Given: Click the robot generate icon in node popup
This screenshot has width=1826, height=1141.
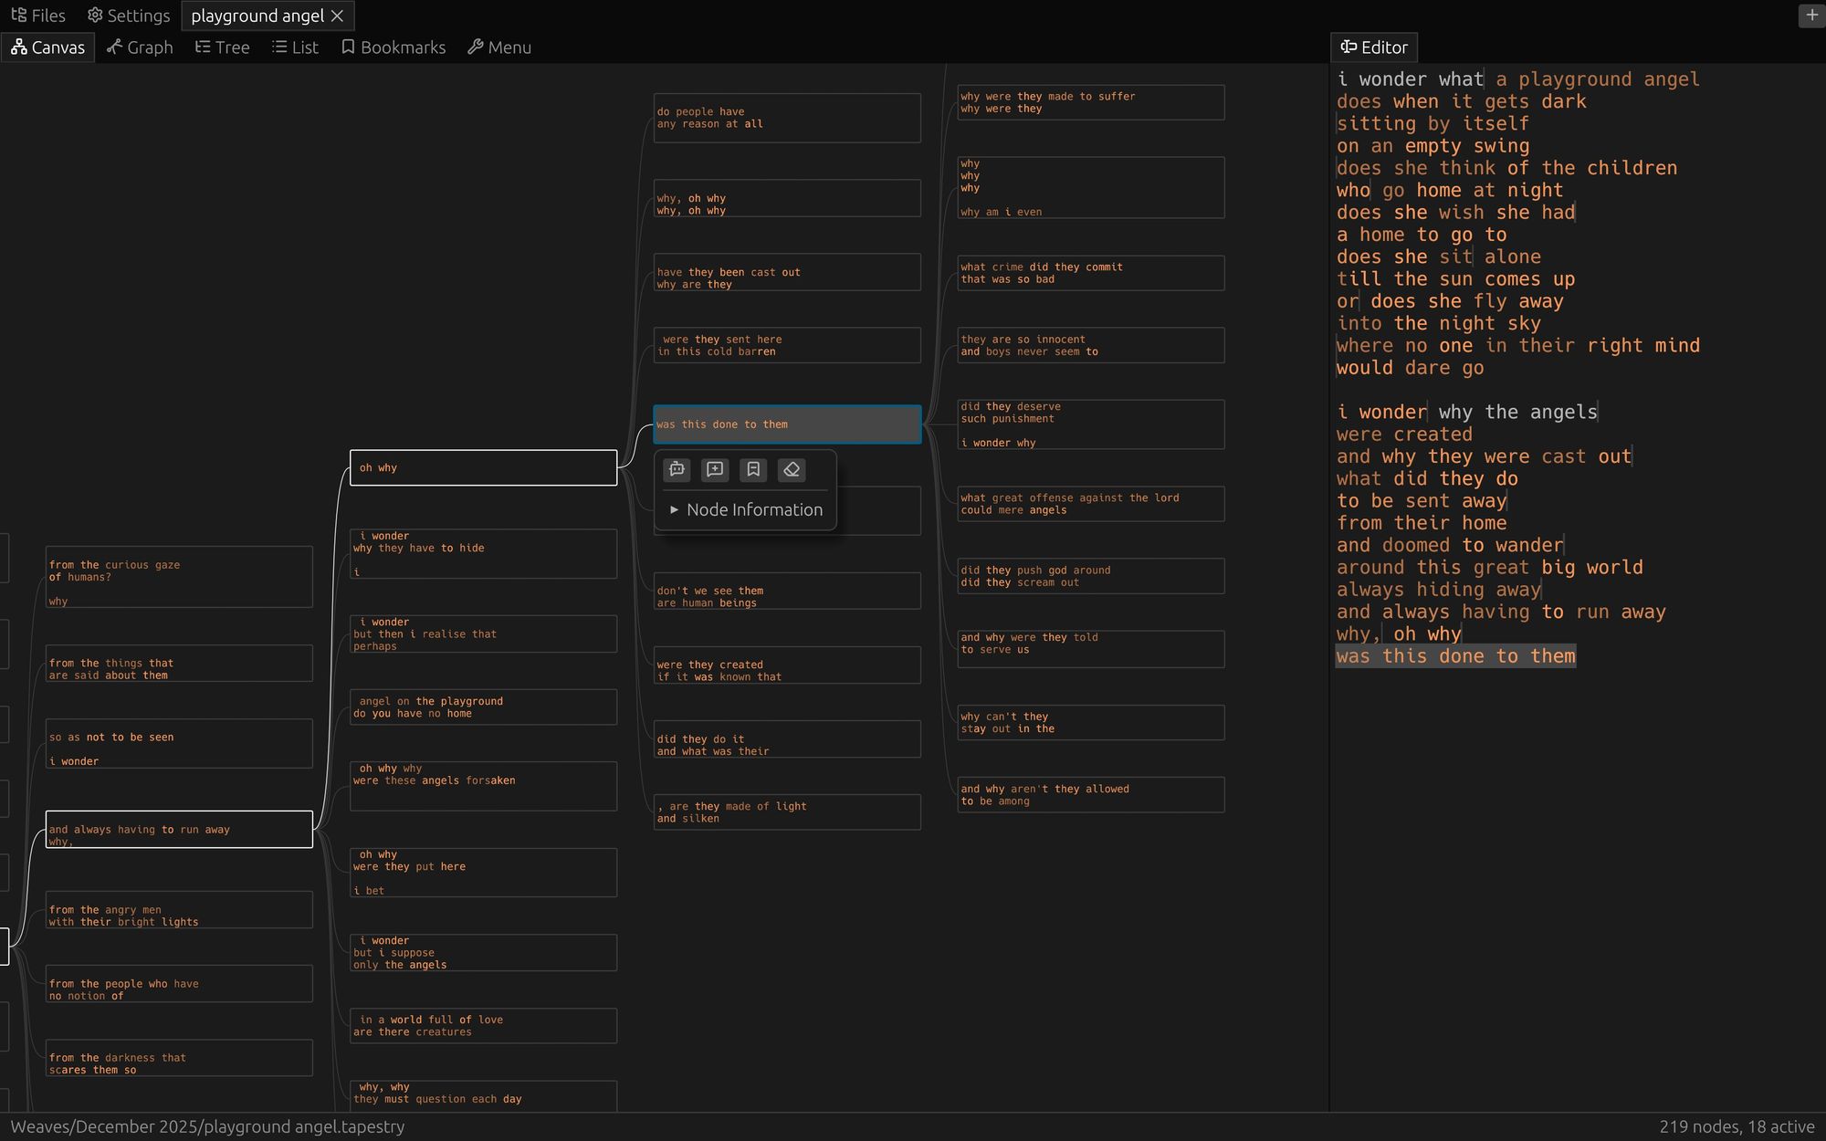Looking at the screenshot, I should [x=677, y=469].
